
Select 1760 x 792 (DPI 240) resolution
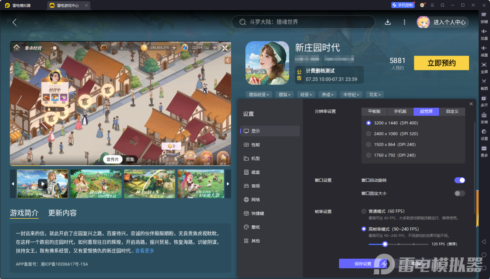368,155
